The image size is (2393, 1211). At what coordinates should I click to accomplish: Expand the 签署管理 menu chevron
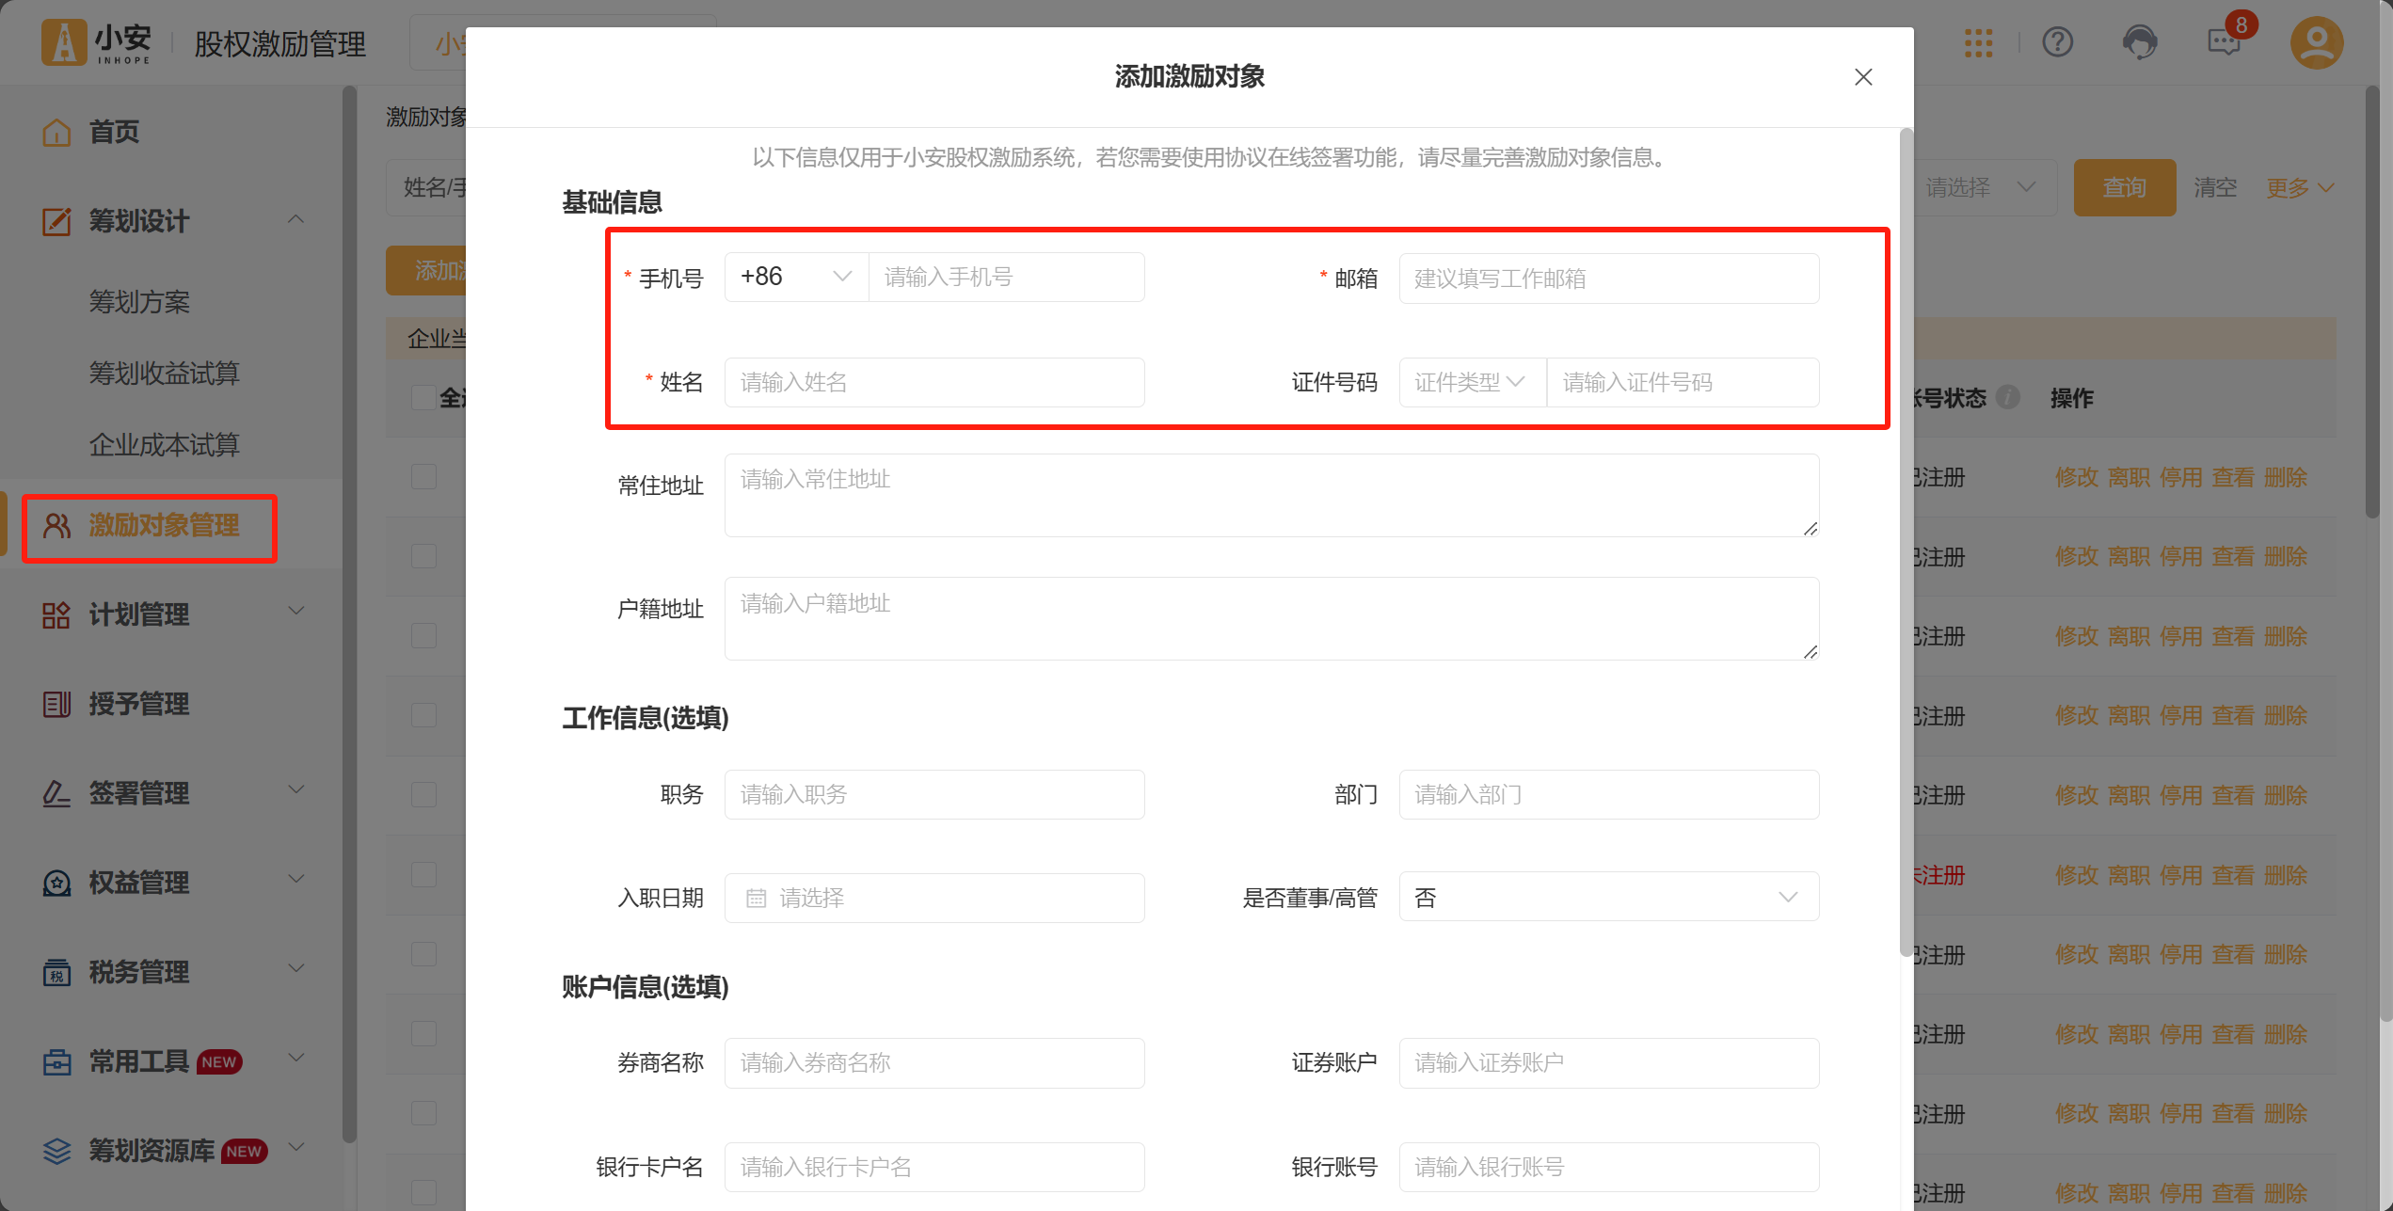(296, 790)
